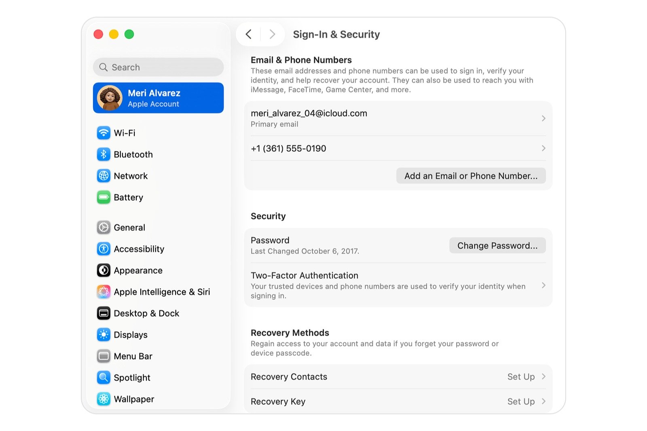Open Wi-Fi settings icon in sidebar
Viewport: 647px width, 431px height.
(x=104, y=133)
